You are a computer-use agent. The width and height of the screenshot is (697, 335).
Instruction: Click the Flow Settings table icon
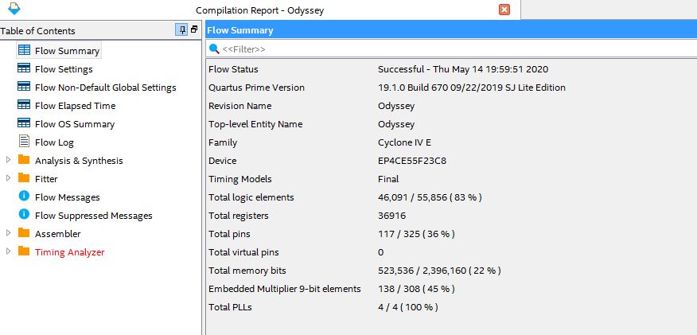point(24,68)
